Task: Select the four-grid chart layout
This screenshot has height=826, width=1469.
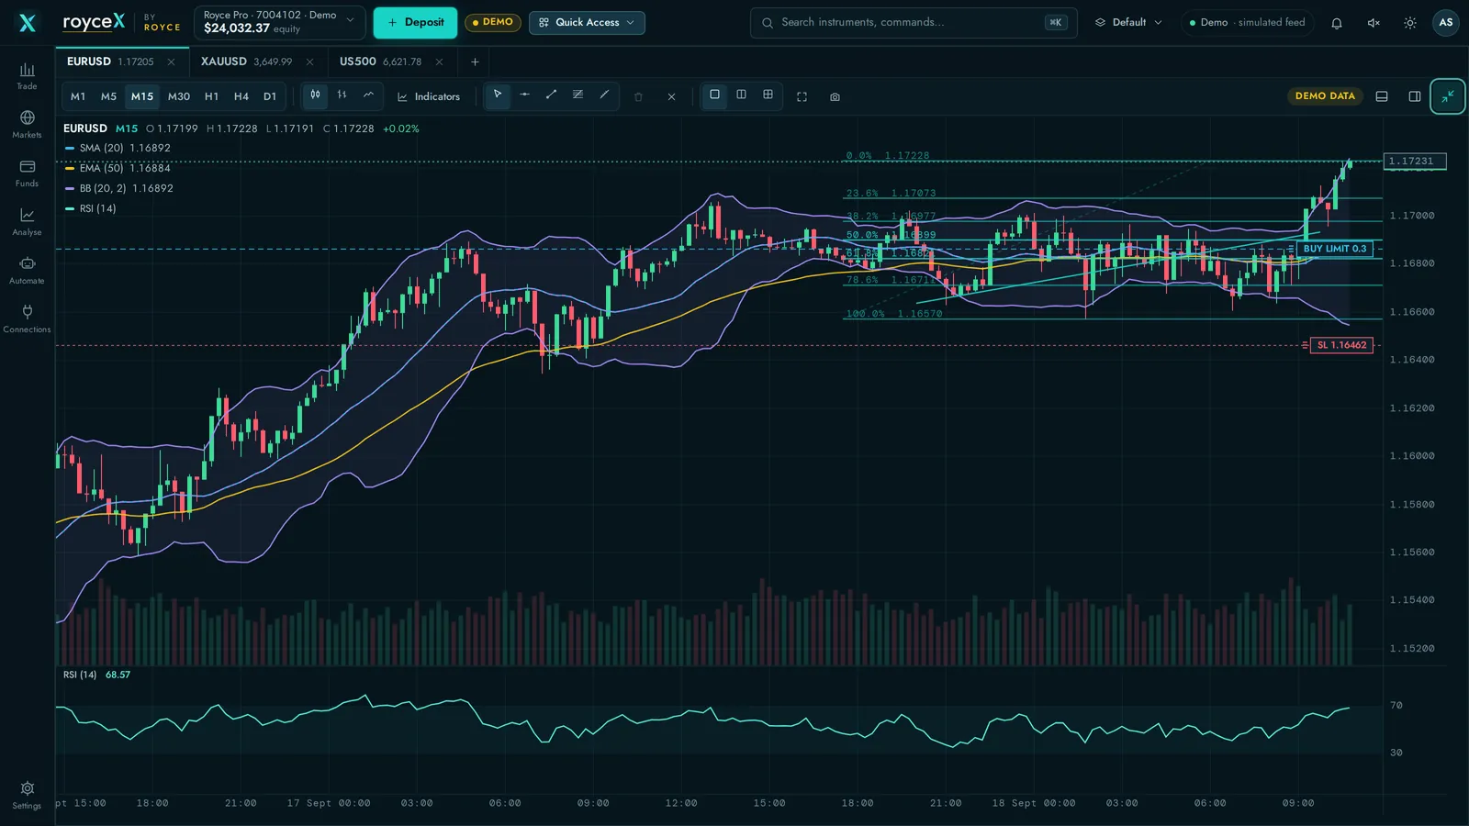Action: [x=768, y=95]
